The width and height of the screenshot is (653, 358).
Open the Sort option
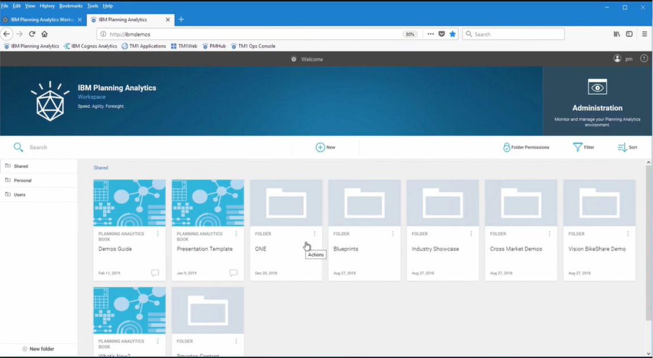click(627, 148)
